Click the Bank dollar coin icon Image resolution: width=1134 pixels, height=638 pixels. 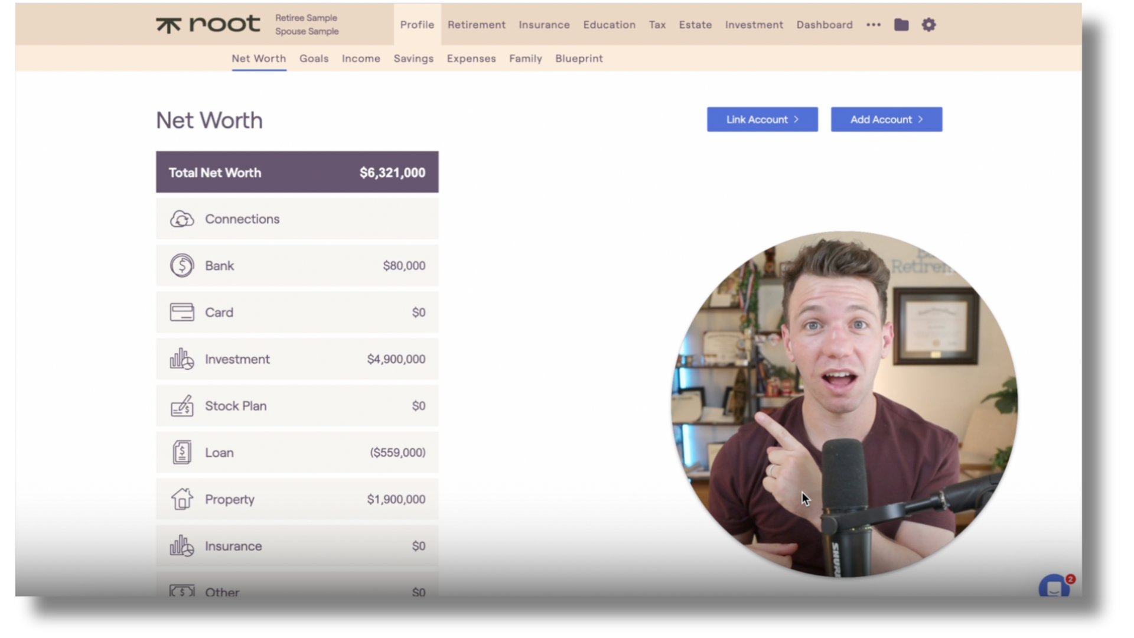click(182, 266)
